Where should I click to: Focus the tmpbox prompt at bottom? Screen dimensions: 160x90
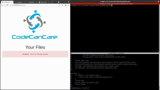pos(80,88)
